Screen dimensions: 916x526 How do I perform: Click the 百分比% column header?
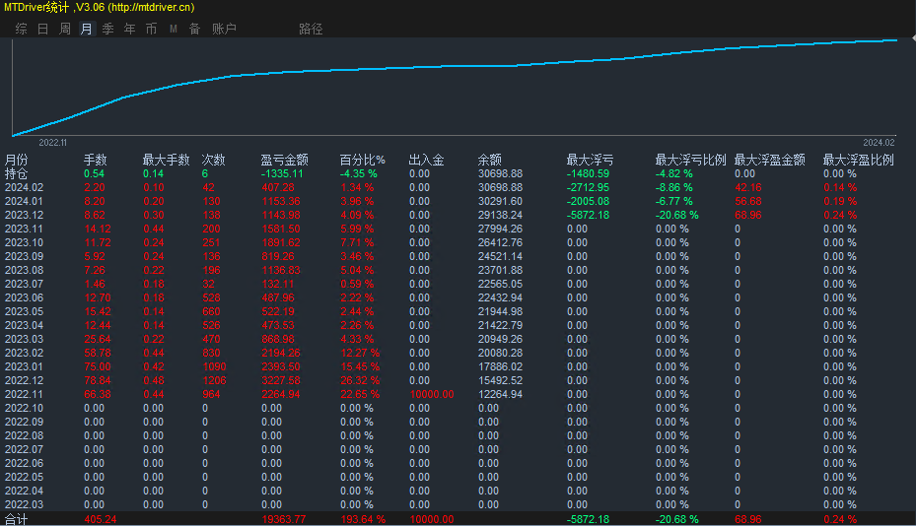tap(362, 160)
